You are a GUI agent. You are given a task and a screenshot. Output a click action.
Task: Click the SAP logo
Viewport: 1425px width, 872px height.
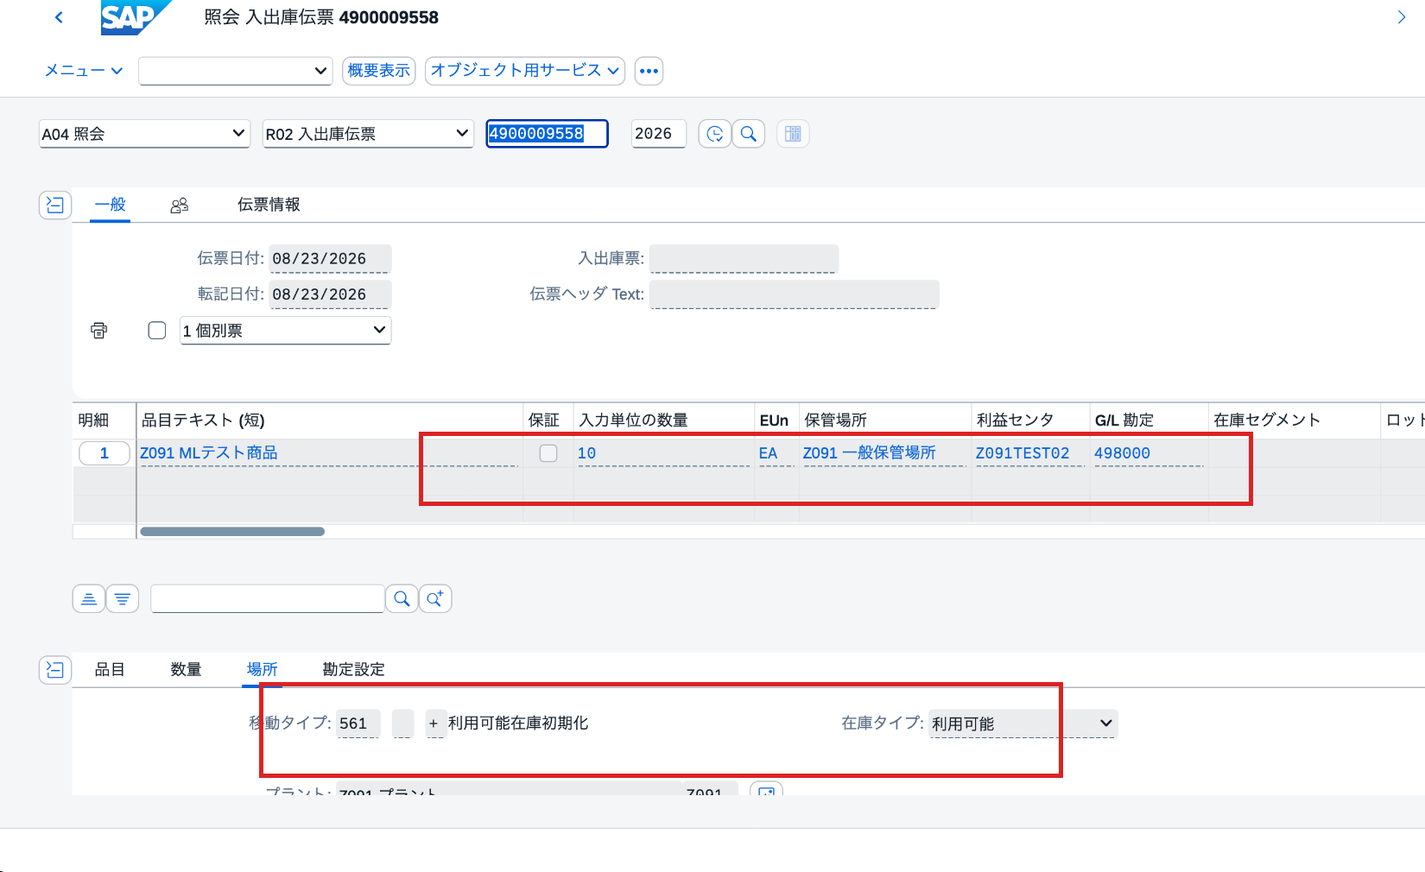135,17
